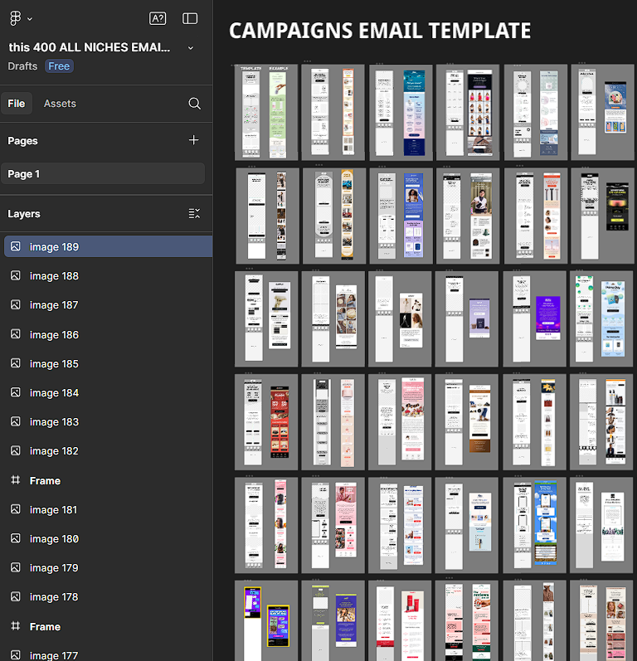637x661 pixels.
Task: Select Page 1 in pages list
Action: pyautogui.click(x=24, y=174)
